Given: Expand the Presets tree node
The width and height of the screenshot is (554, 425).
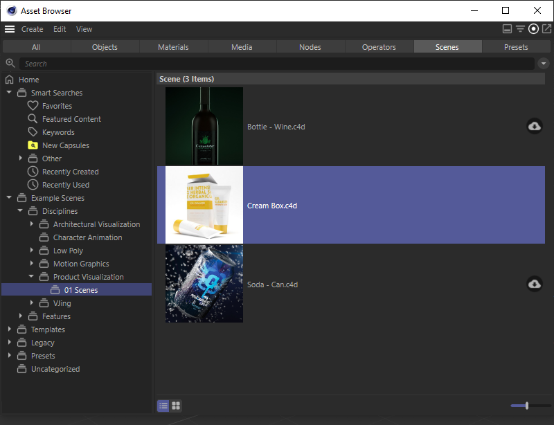Looking at the screenshot, I should pyautogui.click(x=10, y=355).
